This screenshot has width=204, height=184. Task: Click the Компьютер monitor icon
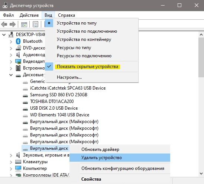[18, 168]
